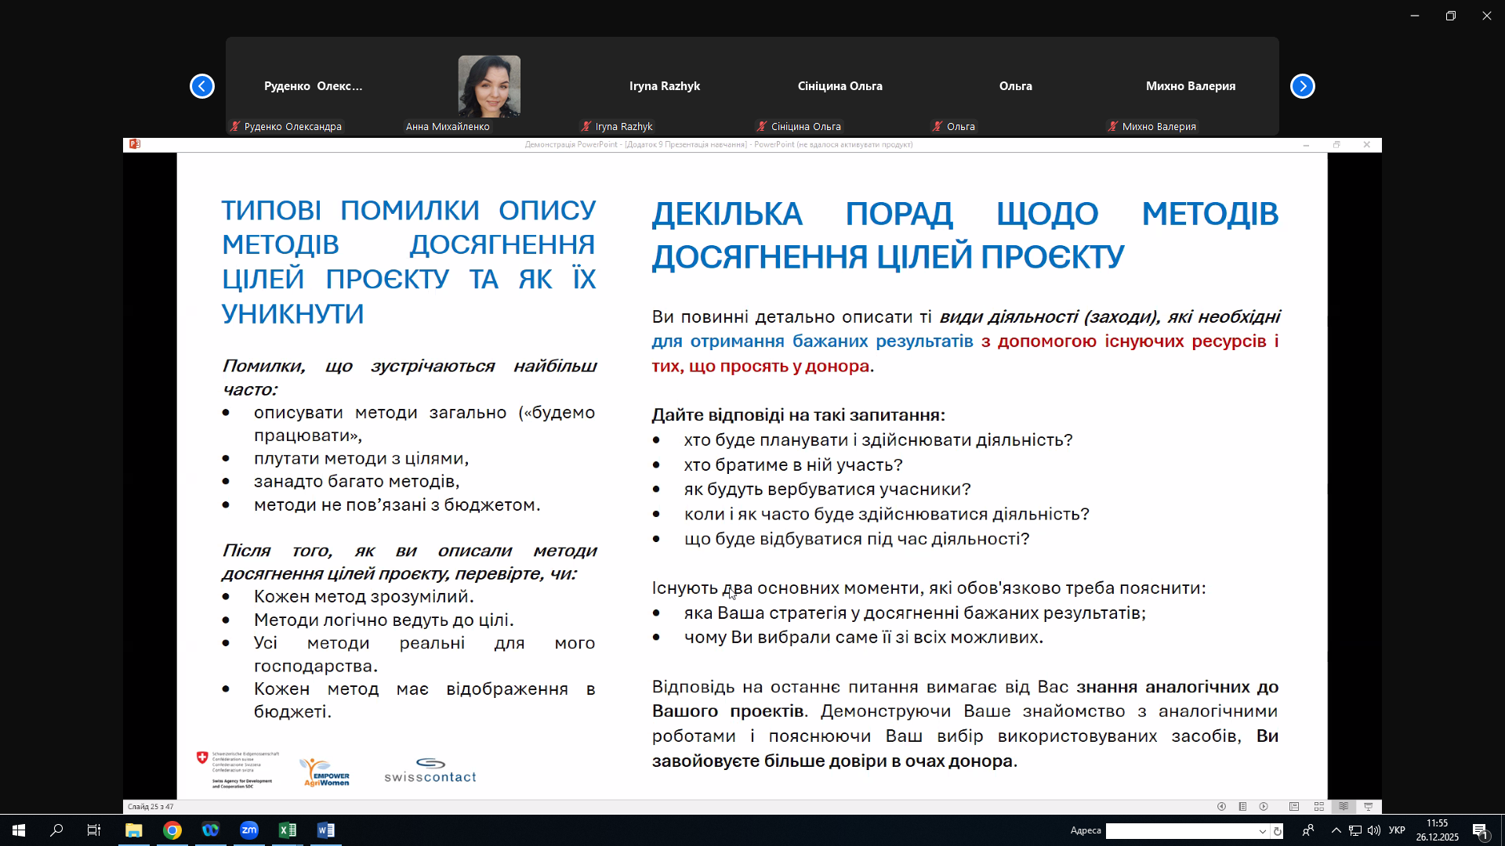
Task: Select Анна Михайленко video thumbnail
Action: pos(489,86)
